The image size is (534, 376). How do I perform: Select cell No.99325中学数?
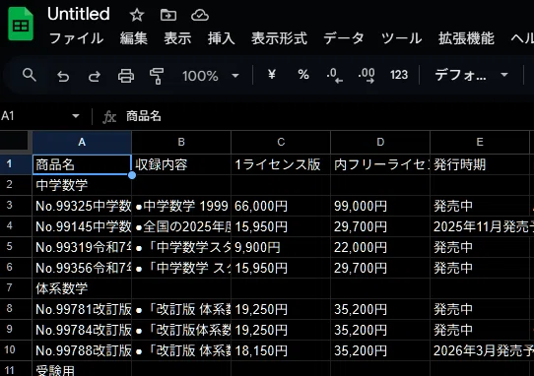click(82, 206)
